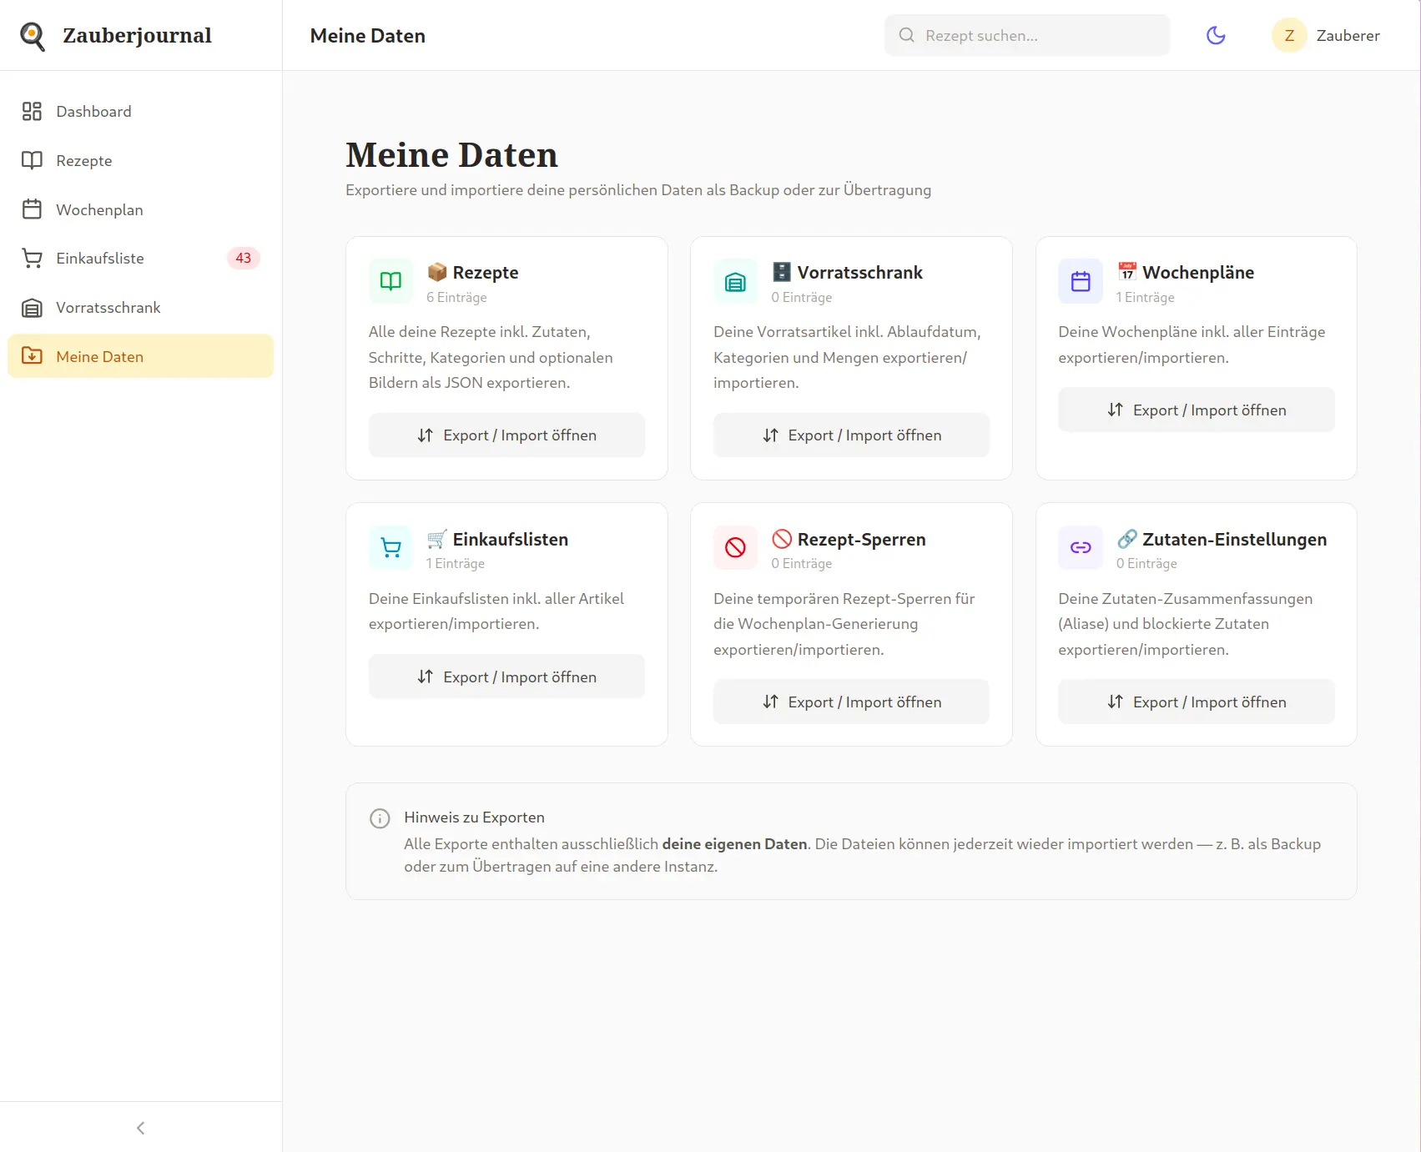Click the info icon beside Hinweis zu Exporten

[x=380, y=818]
